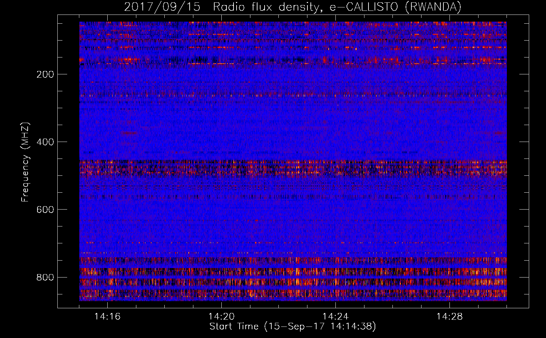The image size is (546, 338).
Task: Click the 600 frequency tick label
Action: coord(45,210)
